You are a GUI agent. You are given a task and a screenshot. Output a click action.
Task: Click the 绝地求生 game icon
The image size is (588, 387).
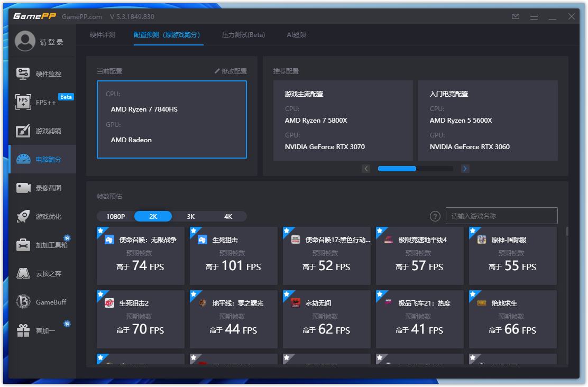click(x=482, y=303)
